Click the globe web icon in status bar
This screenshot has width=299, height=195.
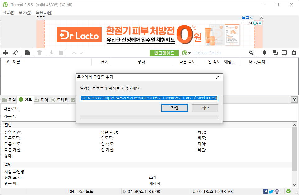pos(277,191)
